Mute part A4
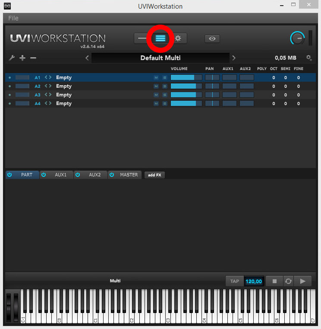321x329 pixels. coord(156,103)
